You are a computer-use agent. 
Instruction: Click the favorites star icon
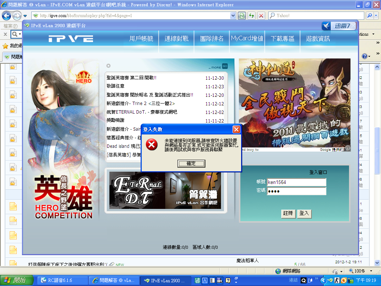point(5,46)
